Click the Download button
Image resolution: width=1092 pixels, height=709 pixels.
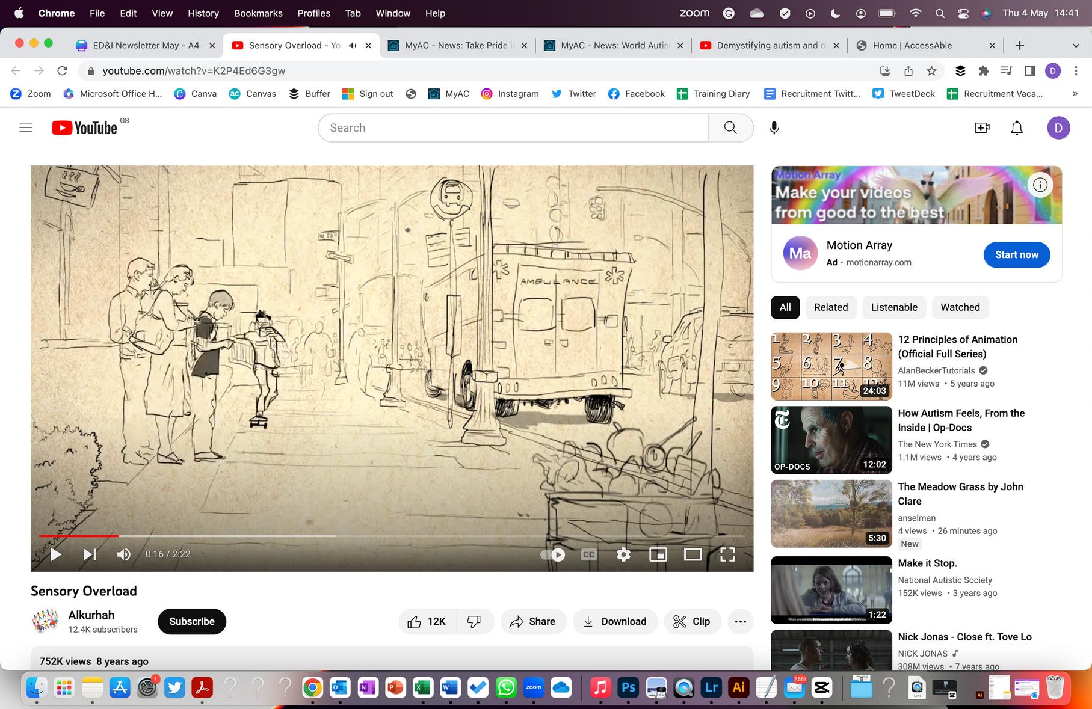(x=615, y=621)
